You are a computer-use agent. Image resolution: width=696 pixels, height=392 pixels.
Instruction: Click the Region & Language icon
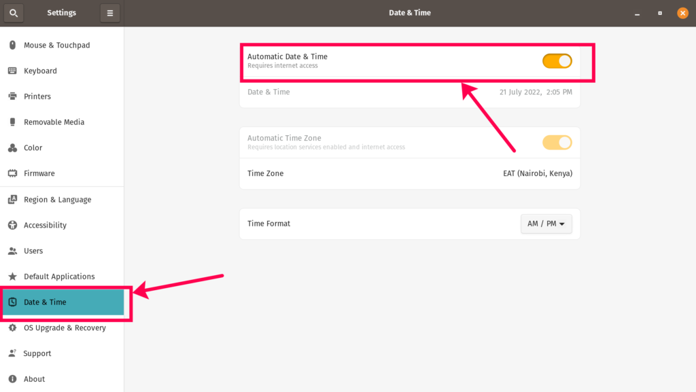12,200
